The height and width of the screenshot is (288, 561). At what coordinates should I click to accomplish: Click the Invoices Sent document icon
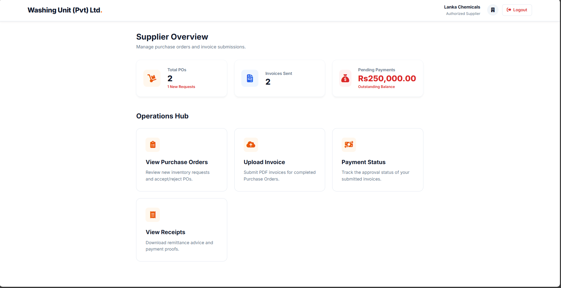pos(250,78)
